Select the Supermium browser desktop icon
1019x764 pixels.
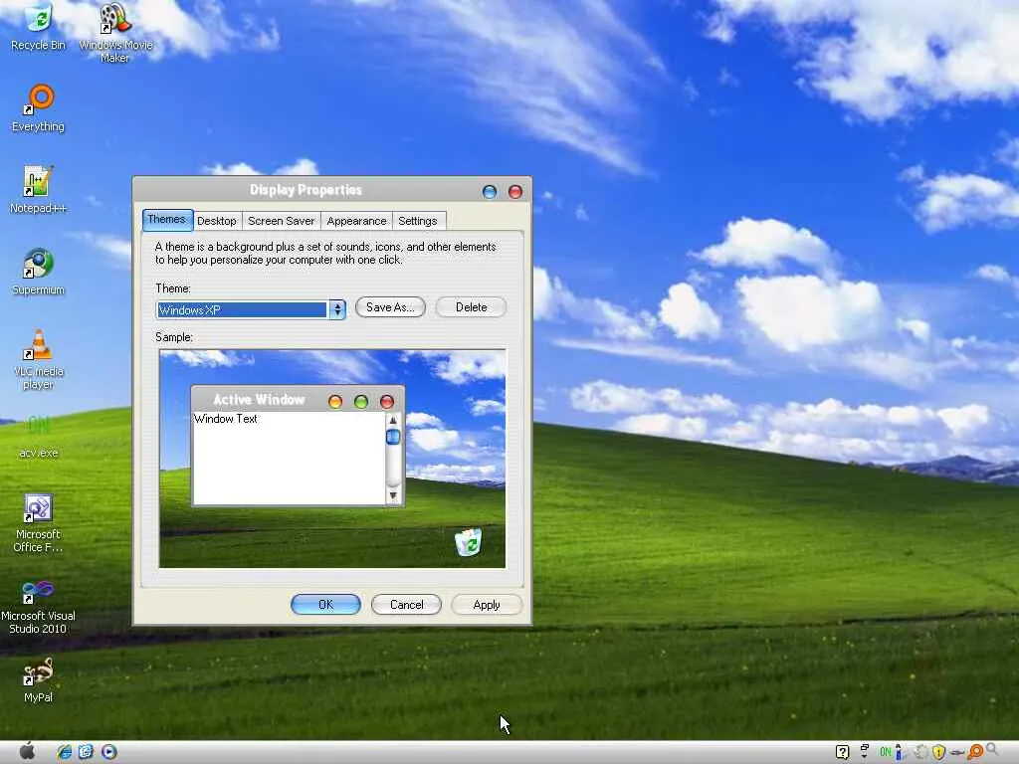(39, 271)
